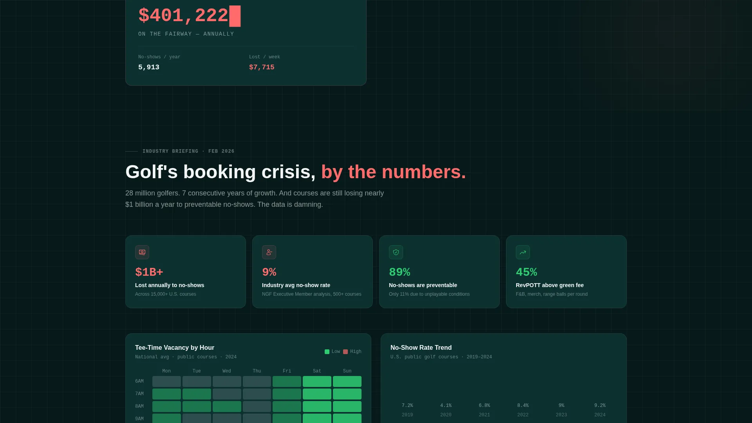Click 'ON THE FAIRWAY — ANNUALLY' label
The image size is (752, 423).
pyautogui.click(x=186, y=34)
